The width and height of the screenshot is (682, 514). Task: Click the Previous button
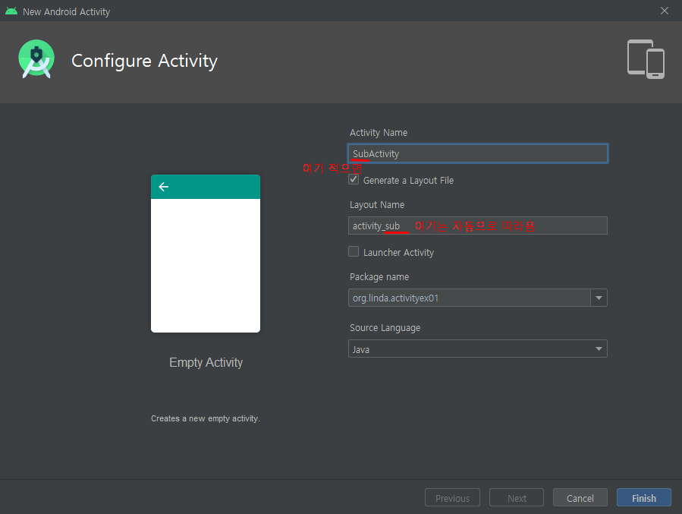pos(452,498)
